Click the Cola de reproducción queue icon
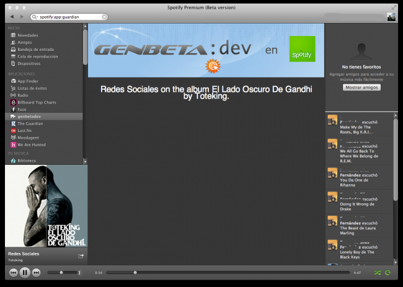 (x=13, y=56)
